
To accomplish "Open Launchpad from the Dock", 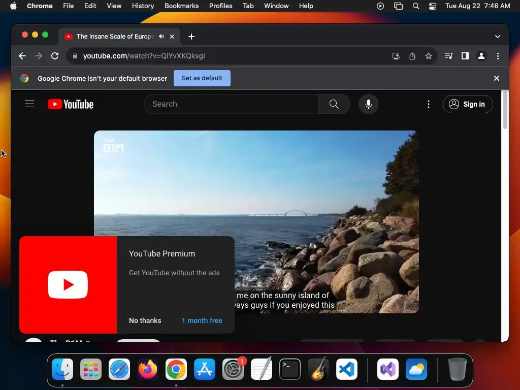I will pos(91,369).
